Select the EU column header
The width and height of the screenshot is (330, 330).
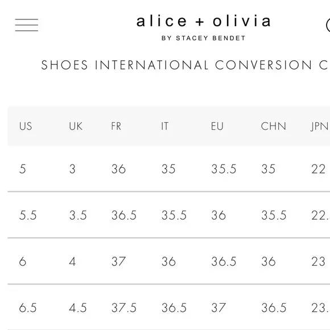click(x=217, y=126)
